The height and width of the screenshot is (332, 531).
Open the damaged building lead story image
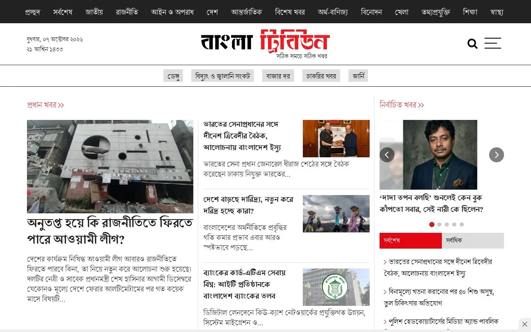click(110, 166)
